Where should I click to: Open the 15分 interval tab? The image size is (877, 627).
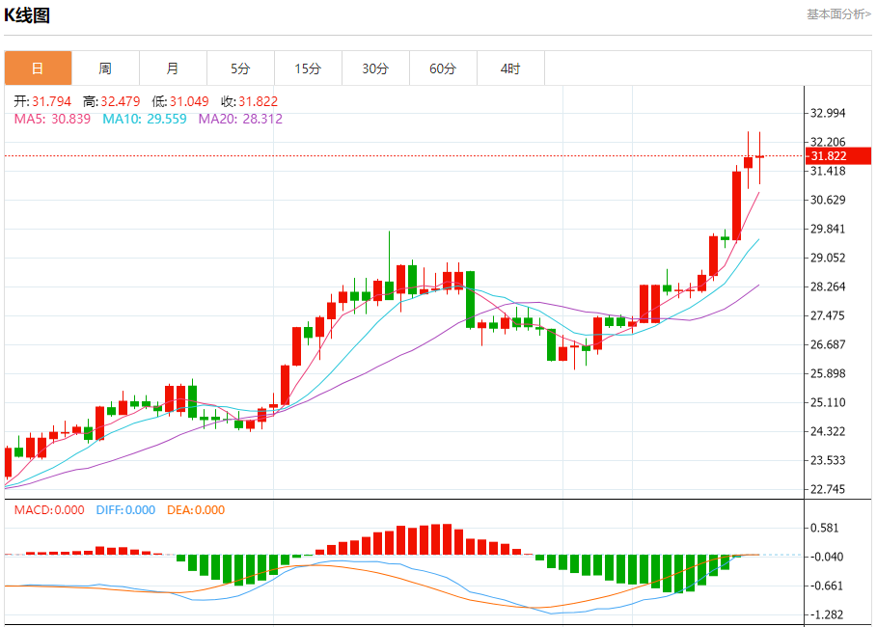point(308,68)
